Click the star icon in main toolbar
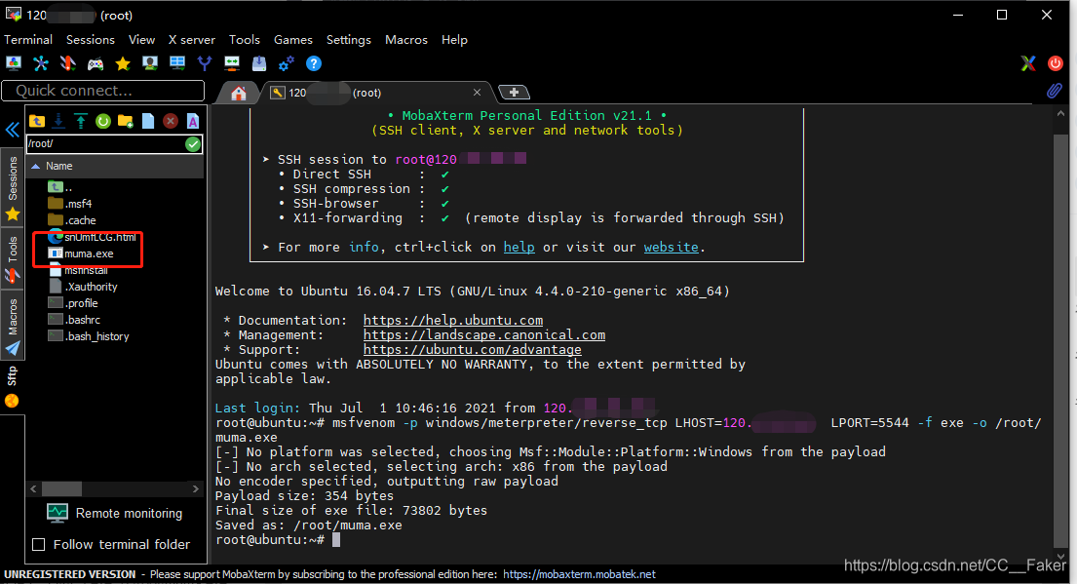The width and height of the screenshot is (1077, 584). [x=123, y=64]
